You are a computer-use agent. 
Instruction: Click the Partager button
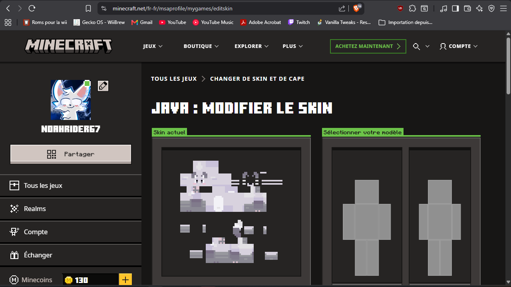click(71, 154)
